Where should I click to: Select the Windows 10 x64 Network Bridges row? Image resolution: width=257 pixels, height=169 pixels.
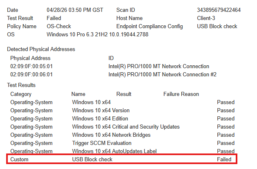point(122,135)
